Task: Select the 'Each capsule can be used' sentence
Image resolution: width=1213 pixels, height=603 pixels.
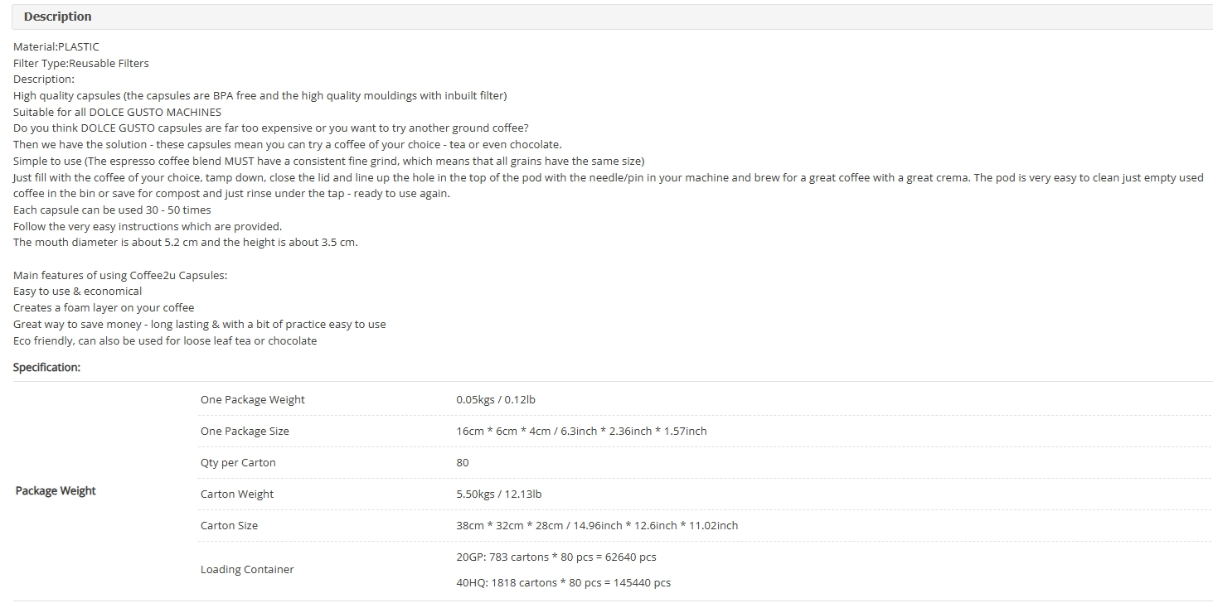Action: pos(112,210)
